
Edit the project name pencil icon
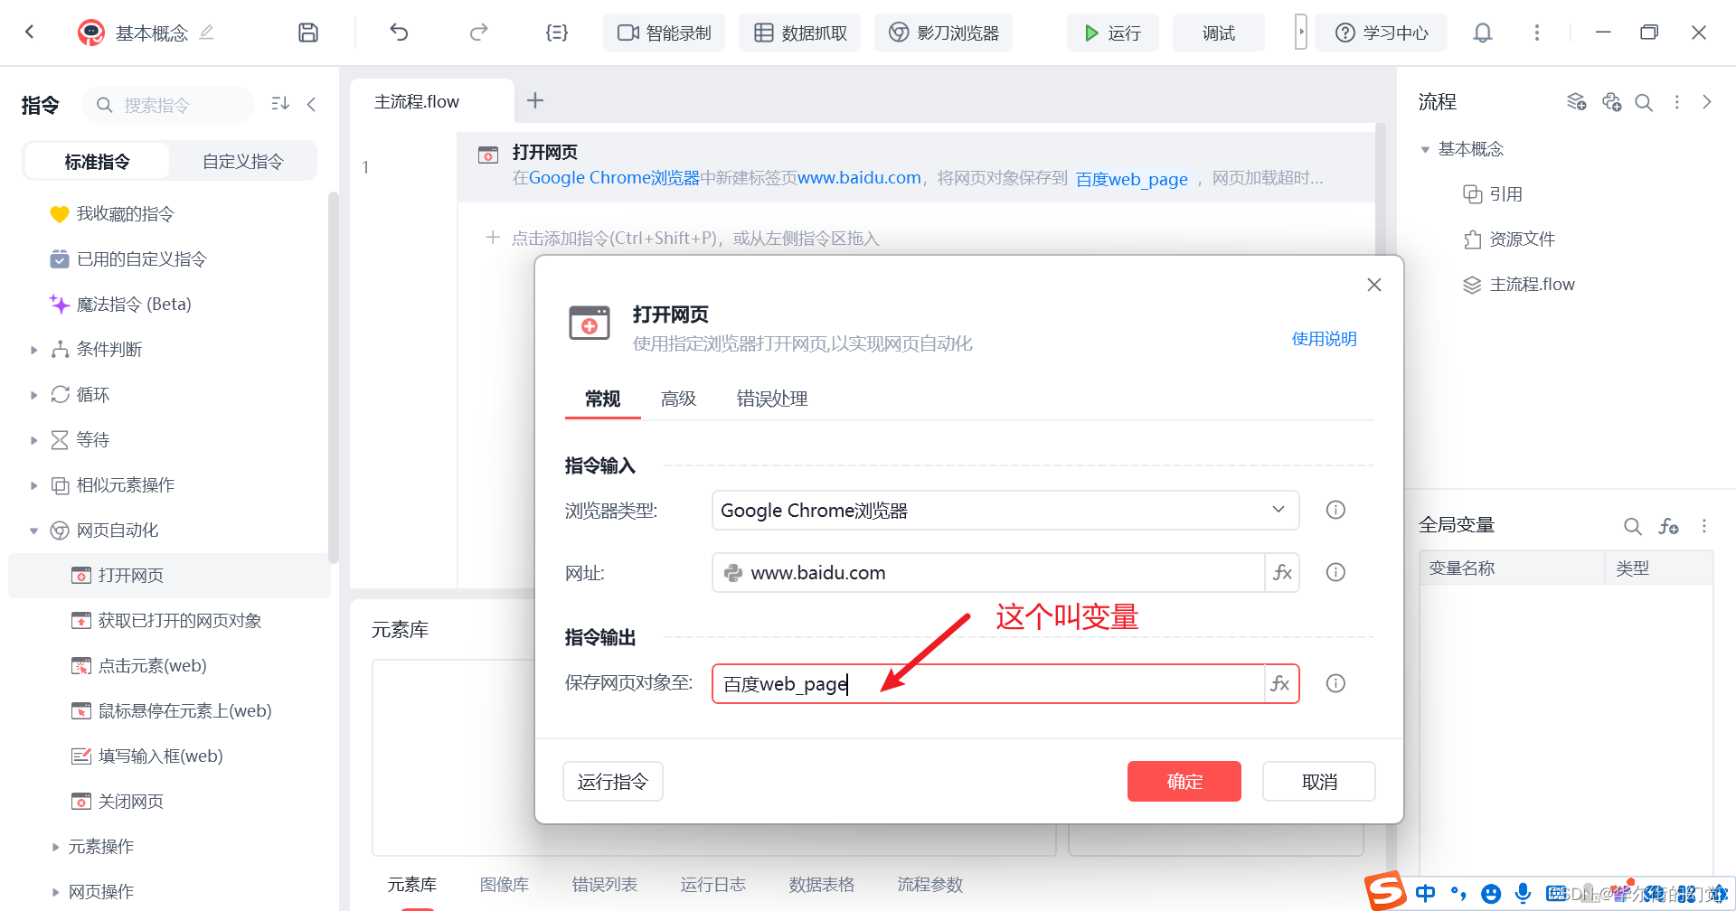[206, 33]
